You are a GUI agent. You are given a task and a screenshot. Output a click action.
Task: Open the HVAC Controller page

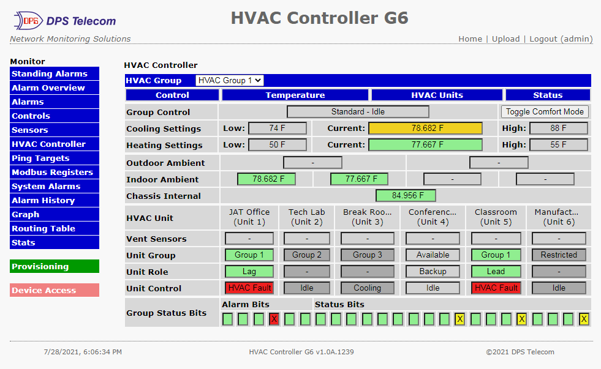54,144
